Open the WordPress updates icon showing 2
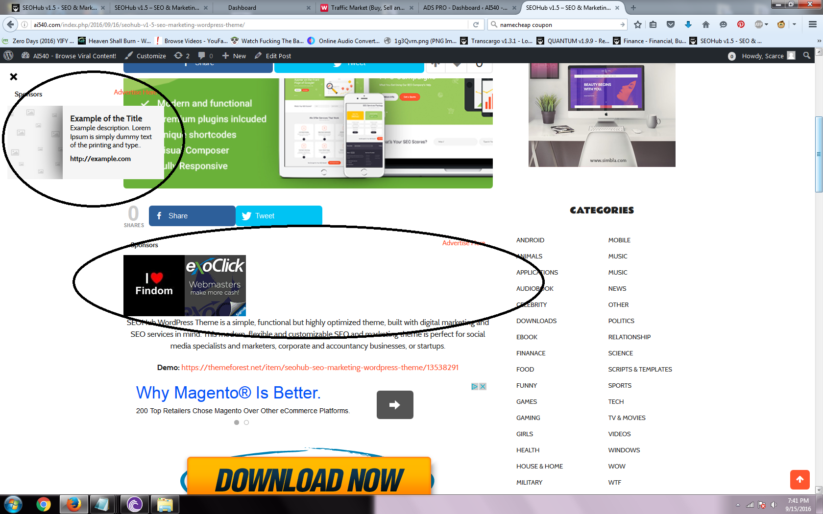 [182, 56]
